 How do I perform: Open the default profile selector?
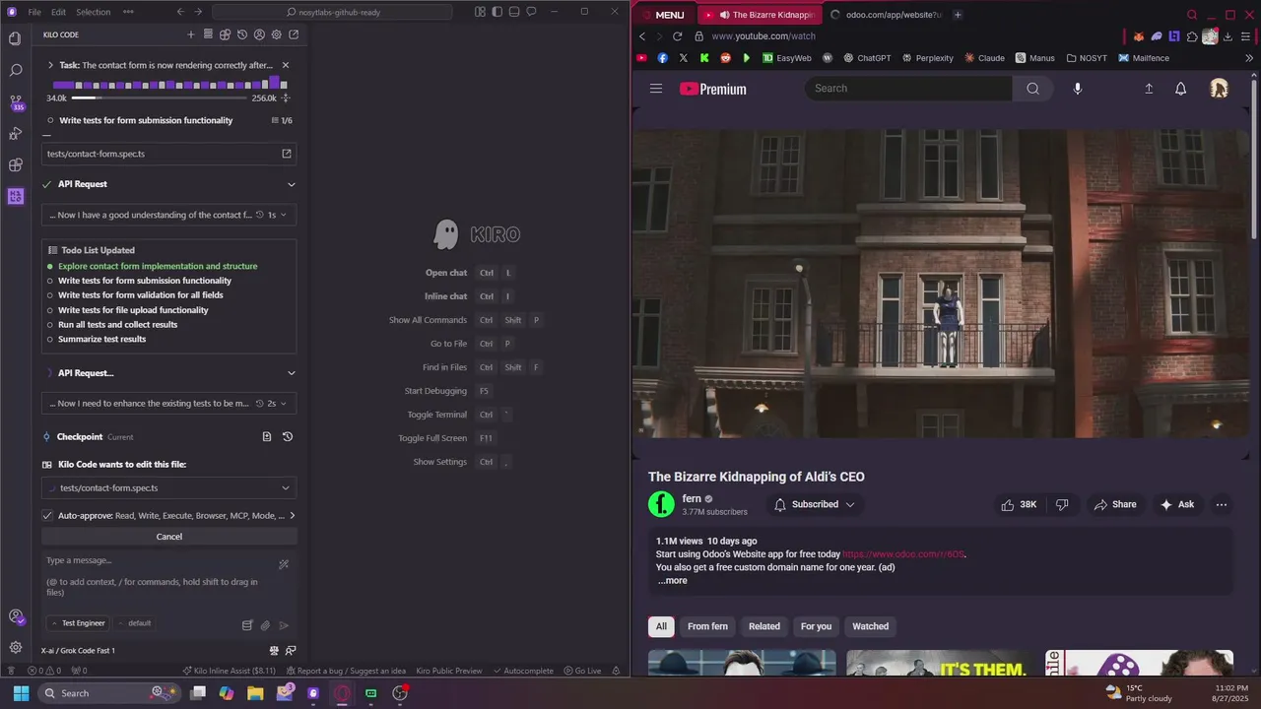pyautogui.click(x=135, y=623)
